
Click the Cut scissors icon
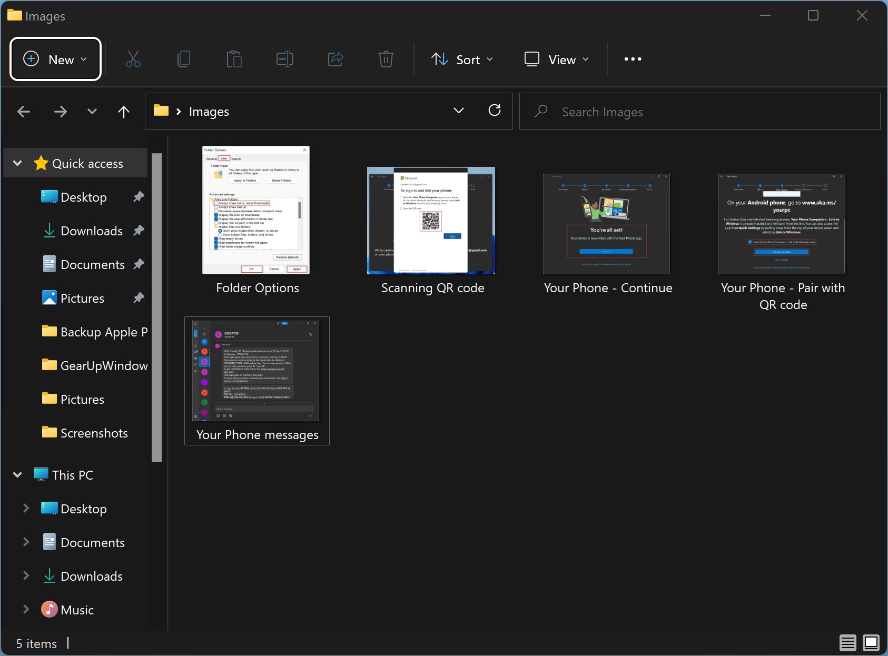tap(133, 59)
